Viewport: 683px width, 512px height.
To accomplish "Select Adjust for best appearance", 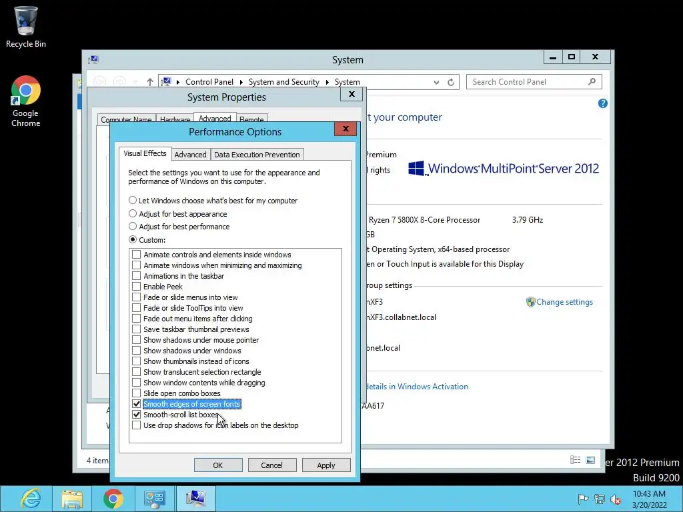I will pos(133,213).
